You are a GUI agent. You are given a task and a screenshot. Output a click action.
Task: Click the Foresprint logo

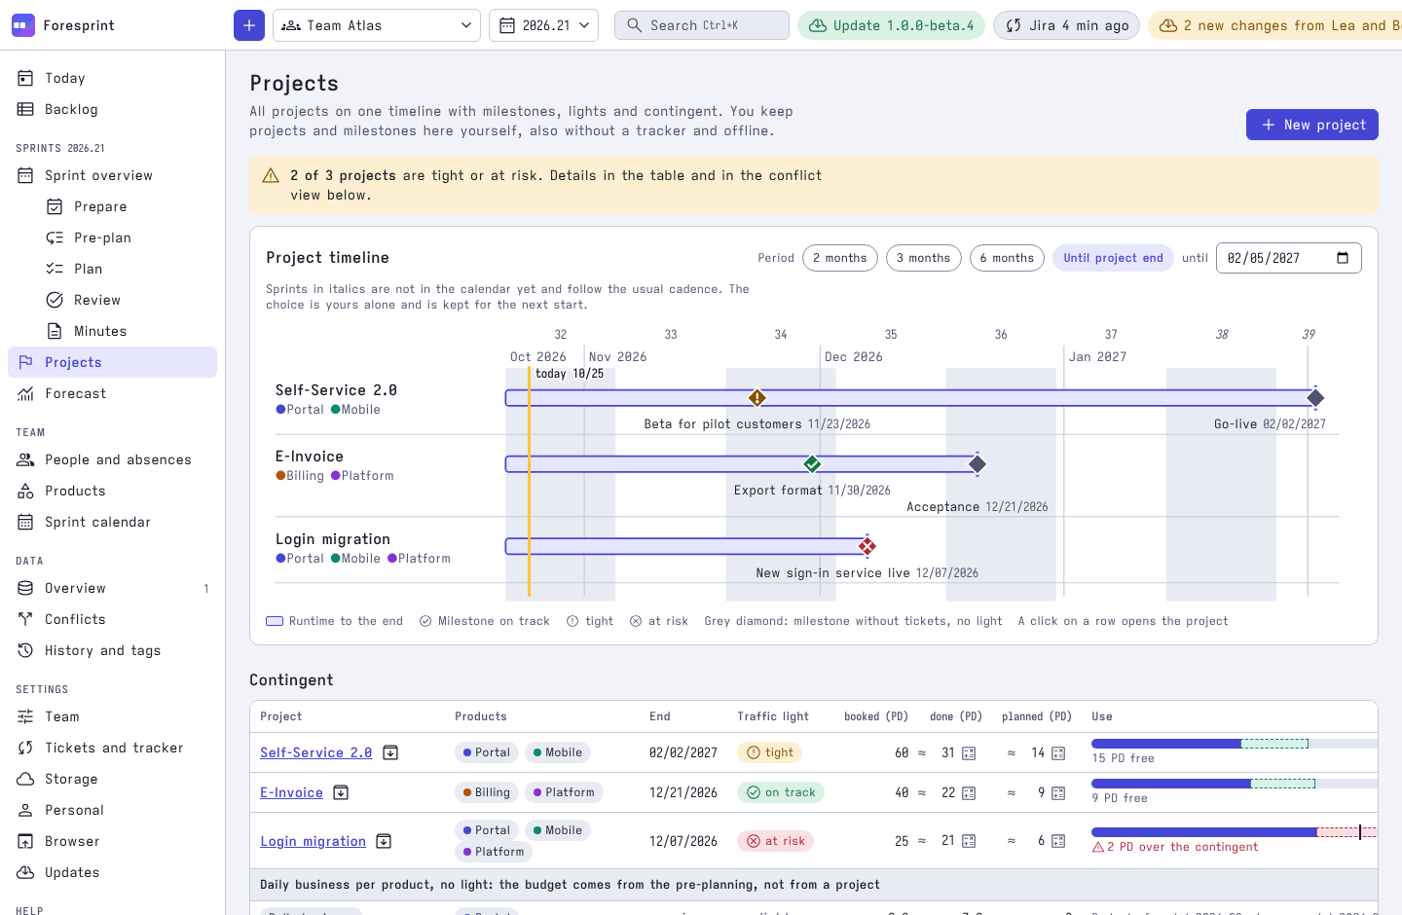[x=23, y=25]
